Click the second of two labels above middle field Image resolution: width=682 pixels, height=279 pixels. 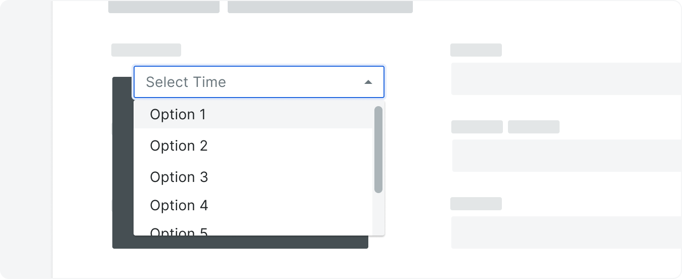click(x=534, y=127)
